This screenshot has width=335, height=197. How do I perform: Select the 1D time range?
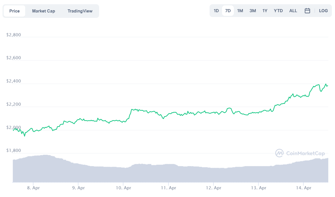216,11
